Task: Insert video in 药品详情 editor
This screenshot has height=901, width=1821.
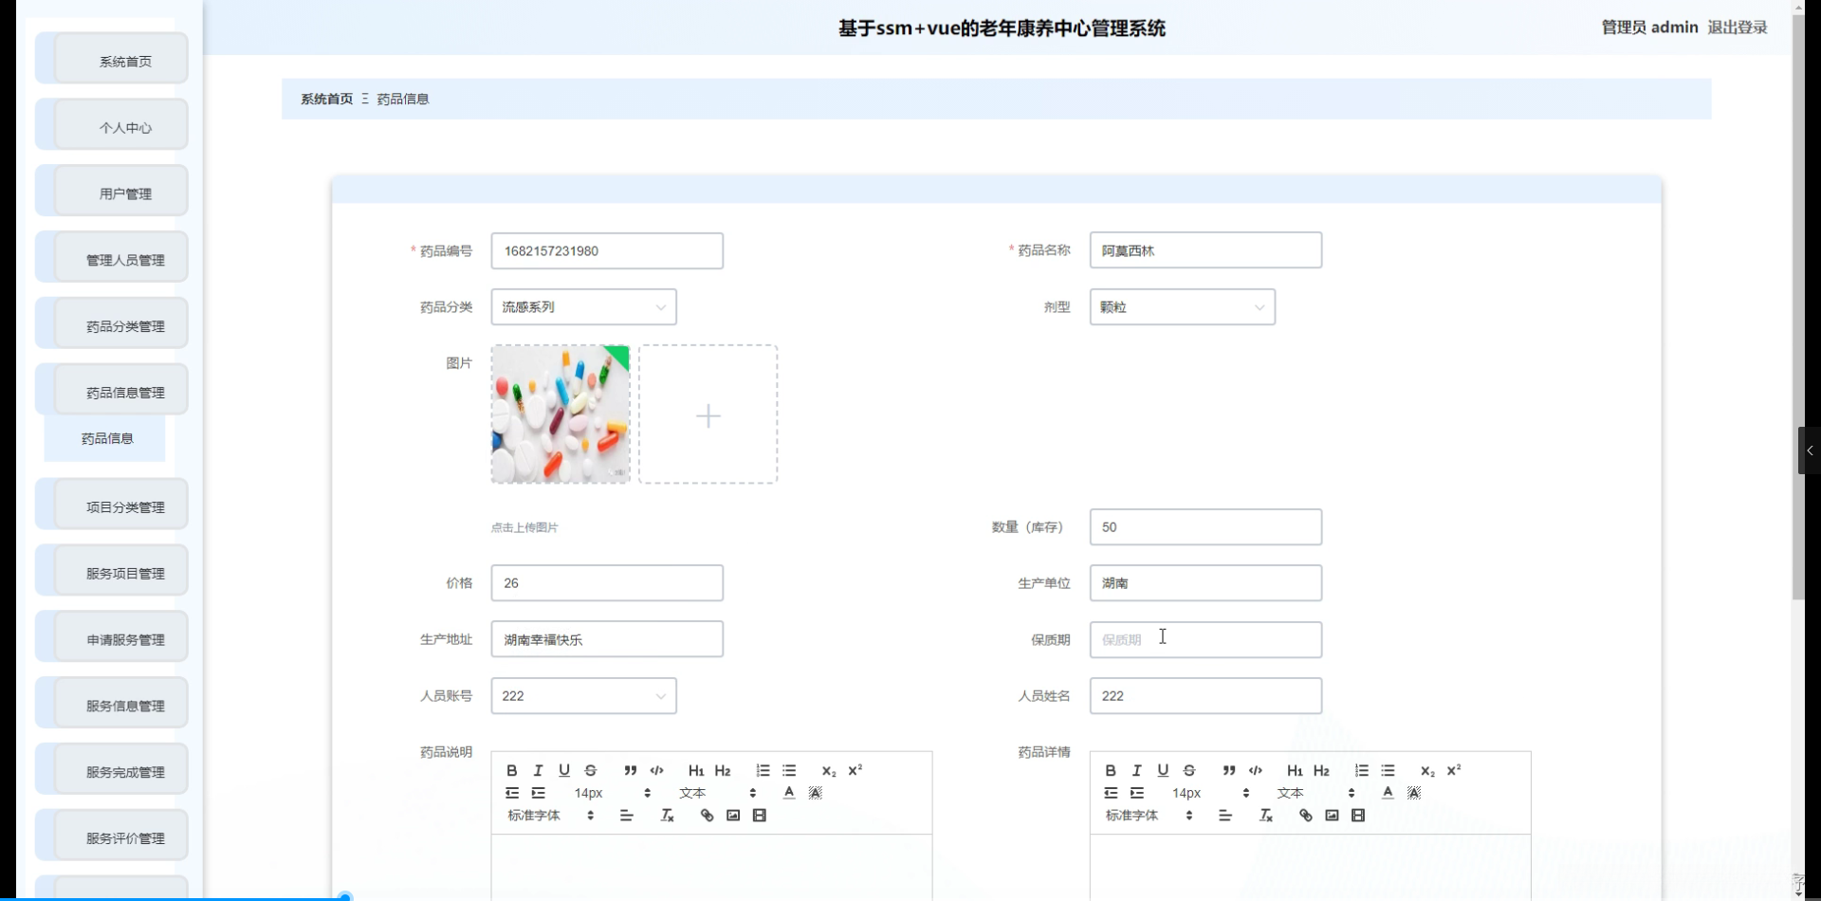Action: [x=1358, y=816]
